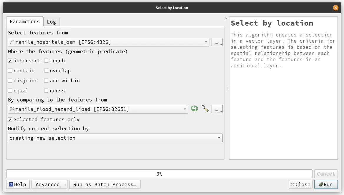Toggle 'Selected features only' checkbox

10,120
